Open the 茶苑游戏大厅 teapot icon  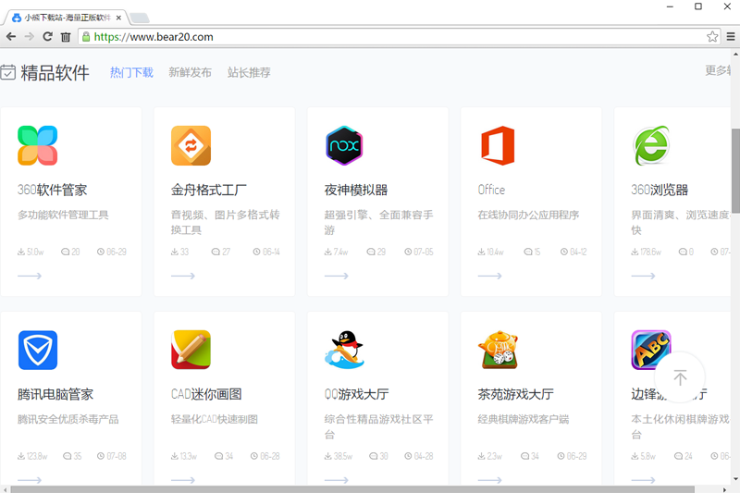coord(498,350)
